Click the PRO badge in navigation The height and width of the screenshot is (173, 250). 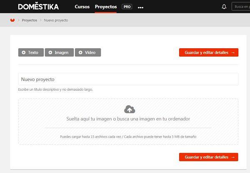tap(127, 7)
